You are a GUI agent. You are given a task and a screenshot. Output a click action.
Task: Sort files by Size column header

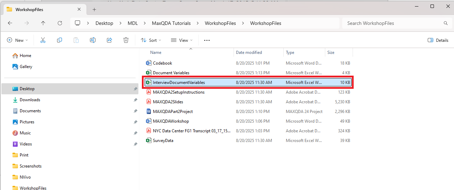coord(331,53)
